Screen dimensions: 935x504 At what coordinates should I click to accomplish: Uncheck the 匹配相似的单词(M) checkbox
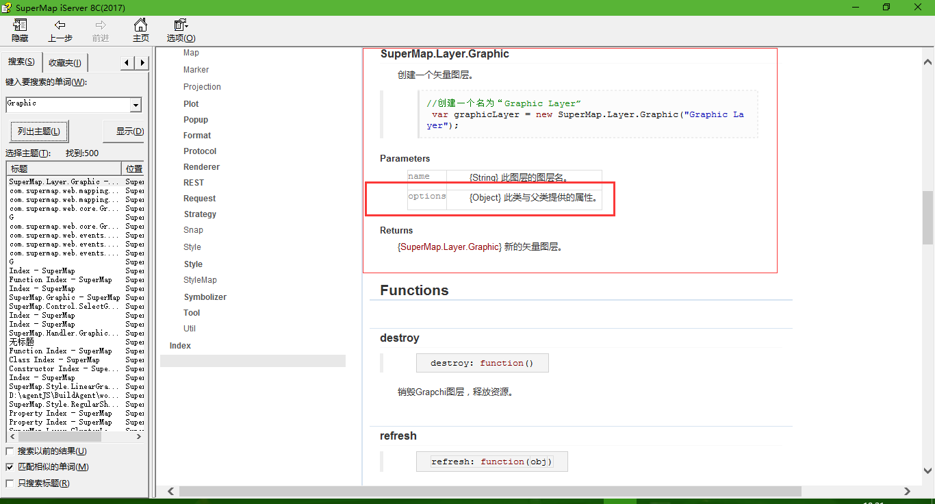10,467
